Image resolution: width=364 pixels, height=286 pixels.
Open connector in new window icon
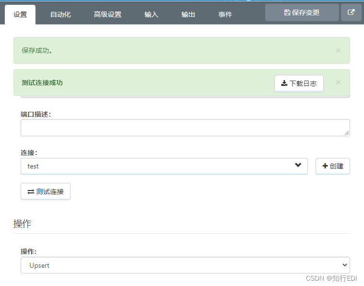click(x=351, y=12)
